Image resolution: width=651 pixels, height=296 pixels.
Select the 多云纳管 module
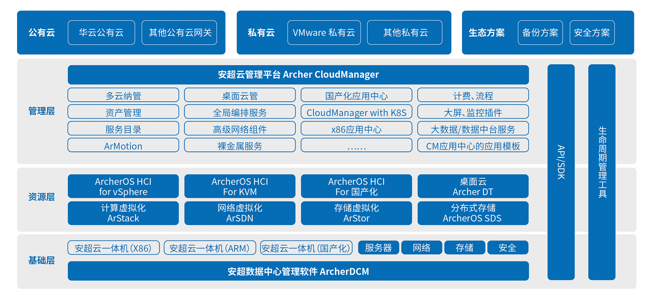[123, 95]
